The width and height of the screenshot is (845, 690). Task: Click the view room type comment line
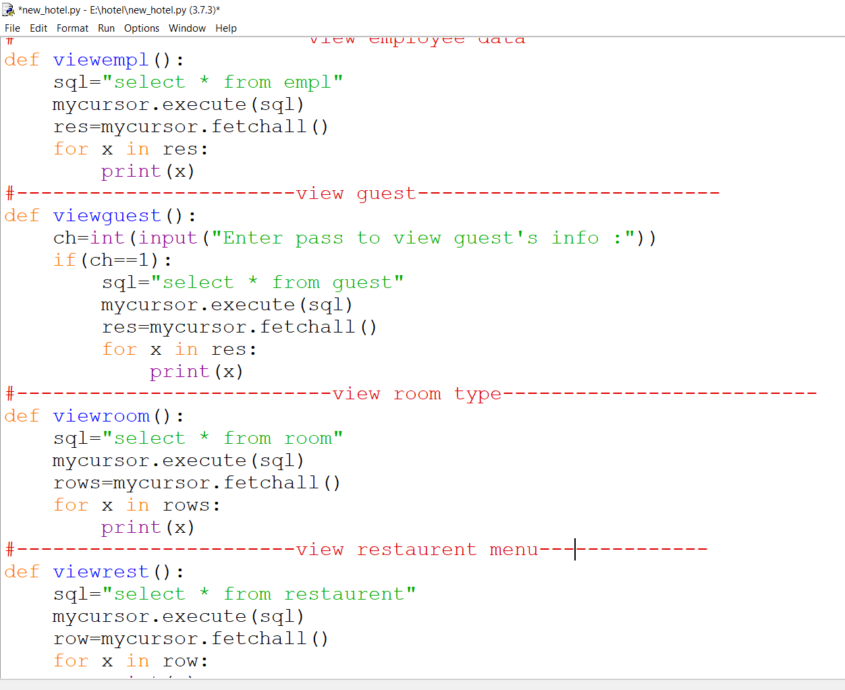[x=416, y=393]
